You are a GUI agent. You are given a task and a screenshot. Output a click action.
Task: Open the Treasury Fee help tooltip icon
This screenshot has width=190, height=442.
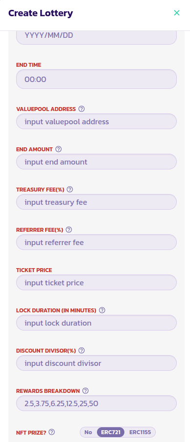(70, 190)
